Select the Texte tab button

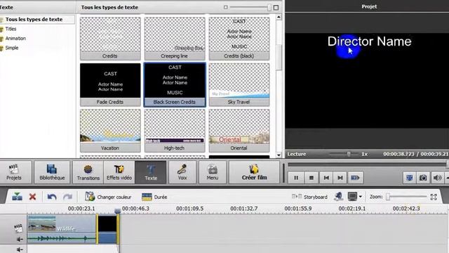click(151, 172)
